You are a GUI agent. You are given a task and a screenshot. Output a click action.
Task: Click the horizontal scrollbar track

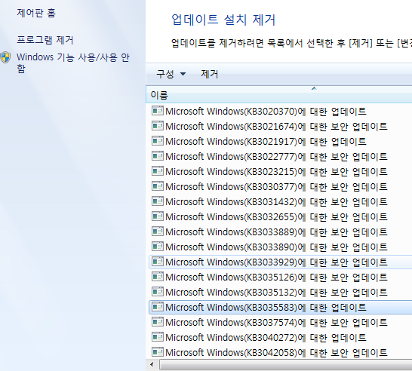click(x=286, y=365)
